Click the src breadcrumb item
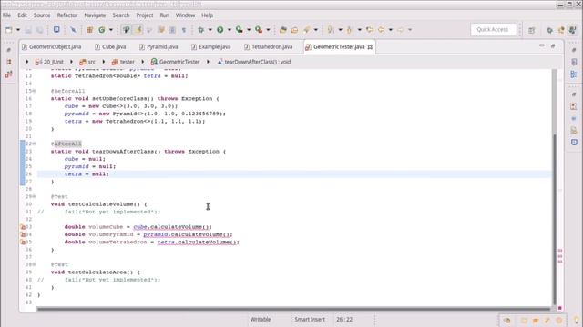The width and height of the screenshot is (583, 327). pos(87,62)
